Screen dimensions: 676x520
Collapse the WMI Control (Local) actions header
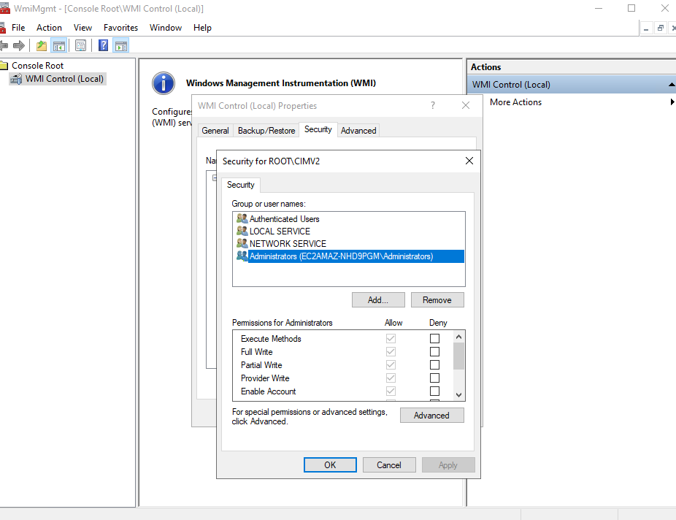coord(671,85)
